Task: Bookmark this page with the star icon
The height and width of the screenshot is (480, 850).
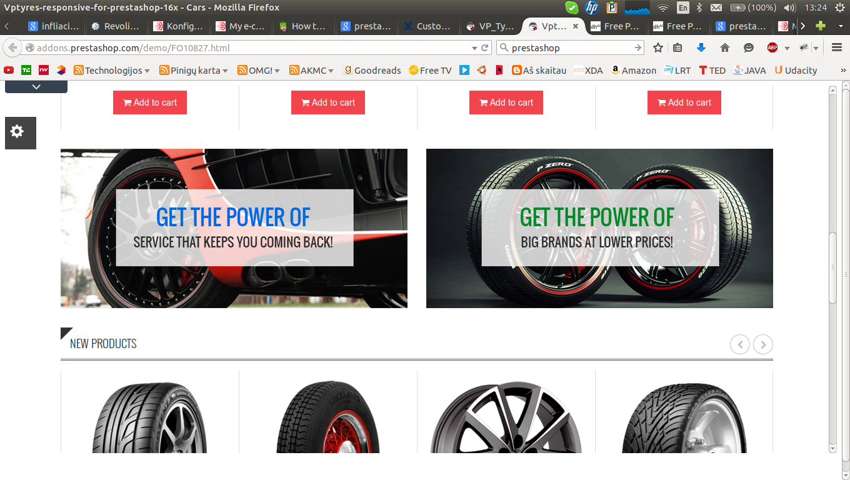Action: point(658,47)
